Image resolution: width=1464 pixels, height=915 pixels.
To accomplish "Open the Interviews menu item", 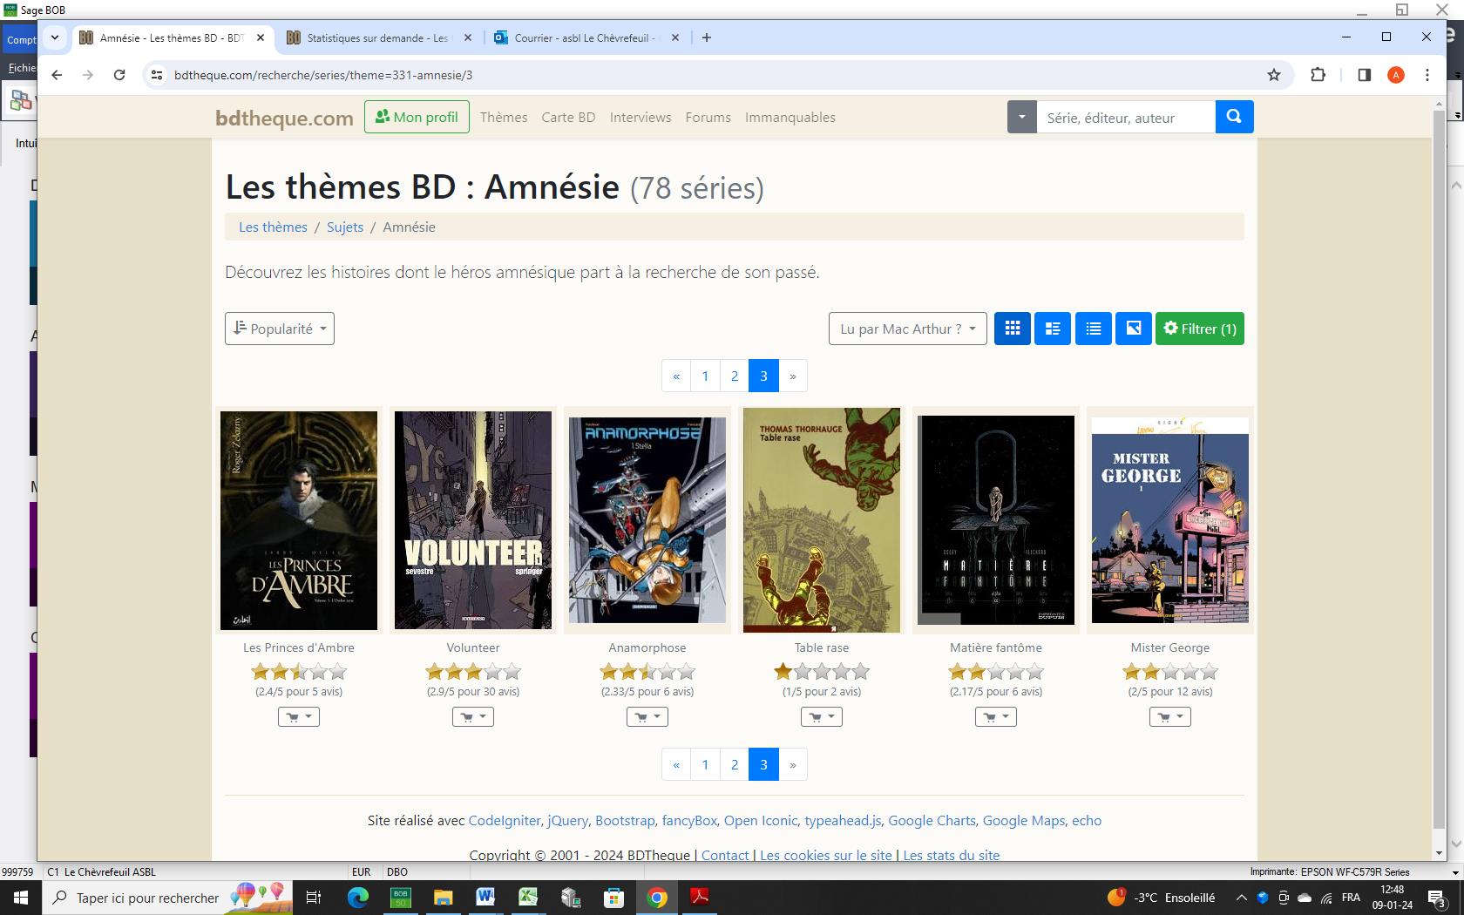I will point(640,117).
